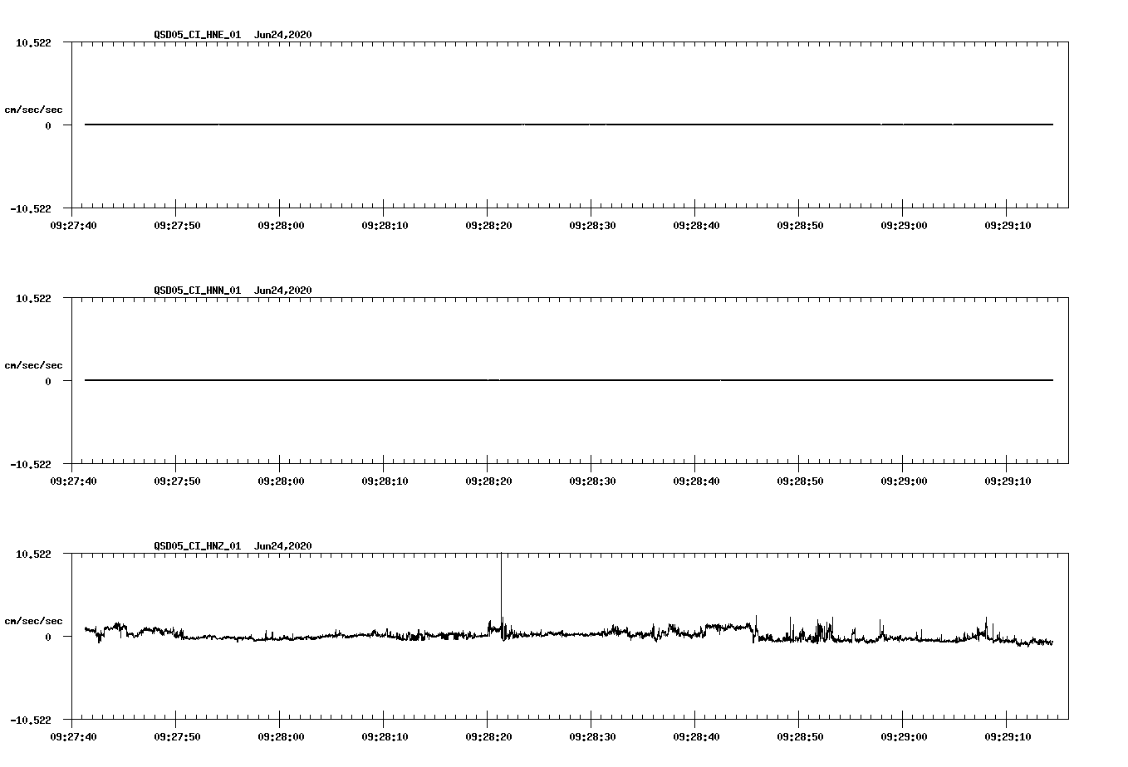The image size is (1128, 767).
Task: Click the 10.522 upper limit on HNE plot
Action: [x=33, y=42]
